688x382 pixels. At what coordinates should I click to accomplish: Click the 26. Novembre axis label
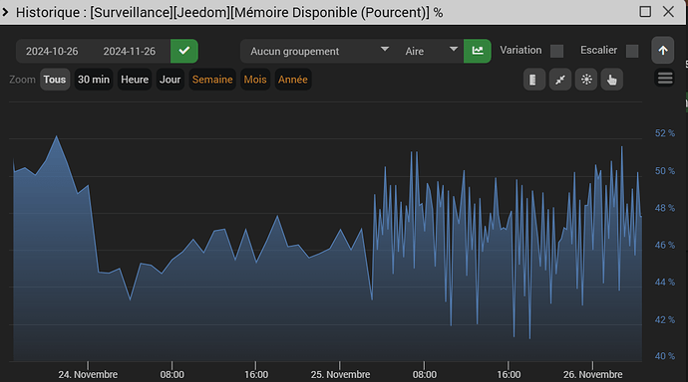(593, 375)
